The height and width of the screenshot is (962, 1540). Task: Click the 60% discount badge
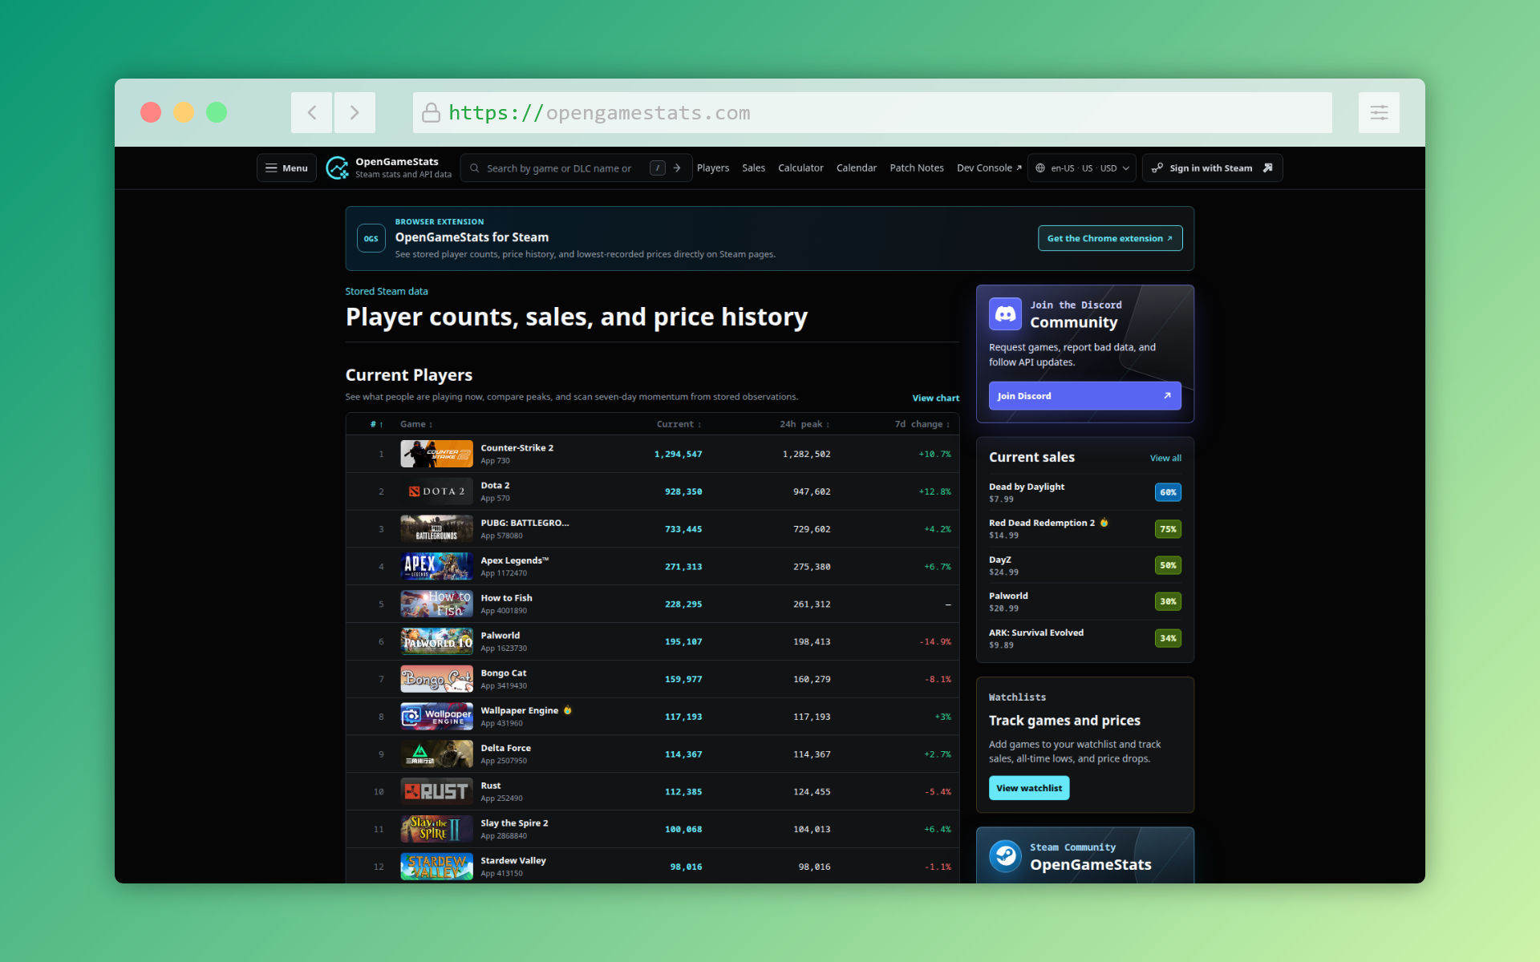pyautogui.click(x=1168, y=492)
